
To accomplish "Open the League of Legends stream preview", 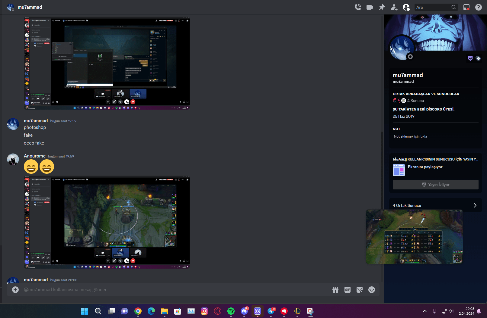I will pyautogui.click(x=414, y=237).
